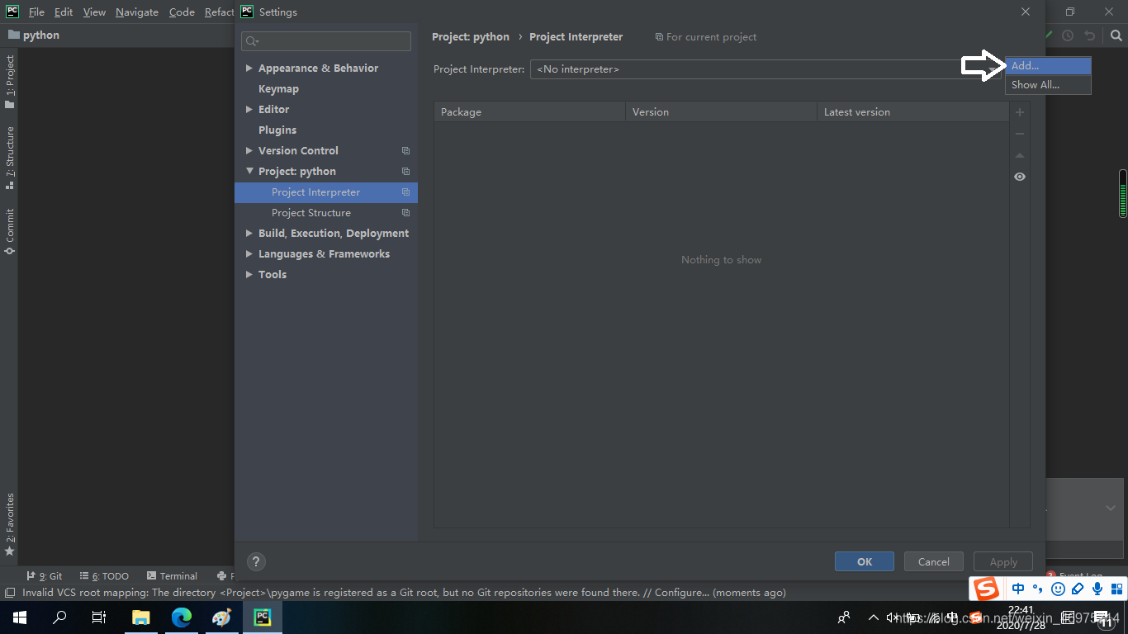This screenshot has width=1128, height=634.
Task: Open the Commit tool window tab
Action: tap(10, 231)
